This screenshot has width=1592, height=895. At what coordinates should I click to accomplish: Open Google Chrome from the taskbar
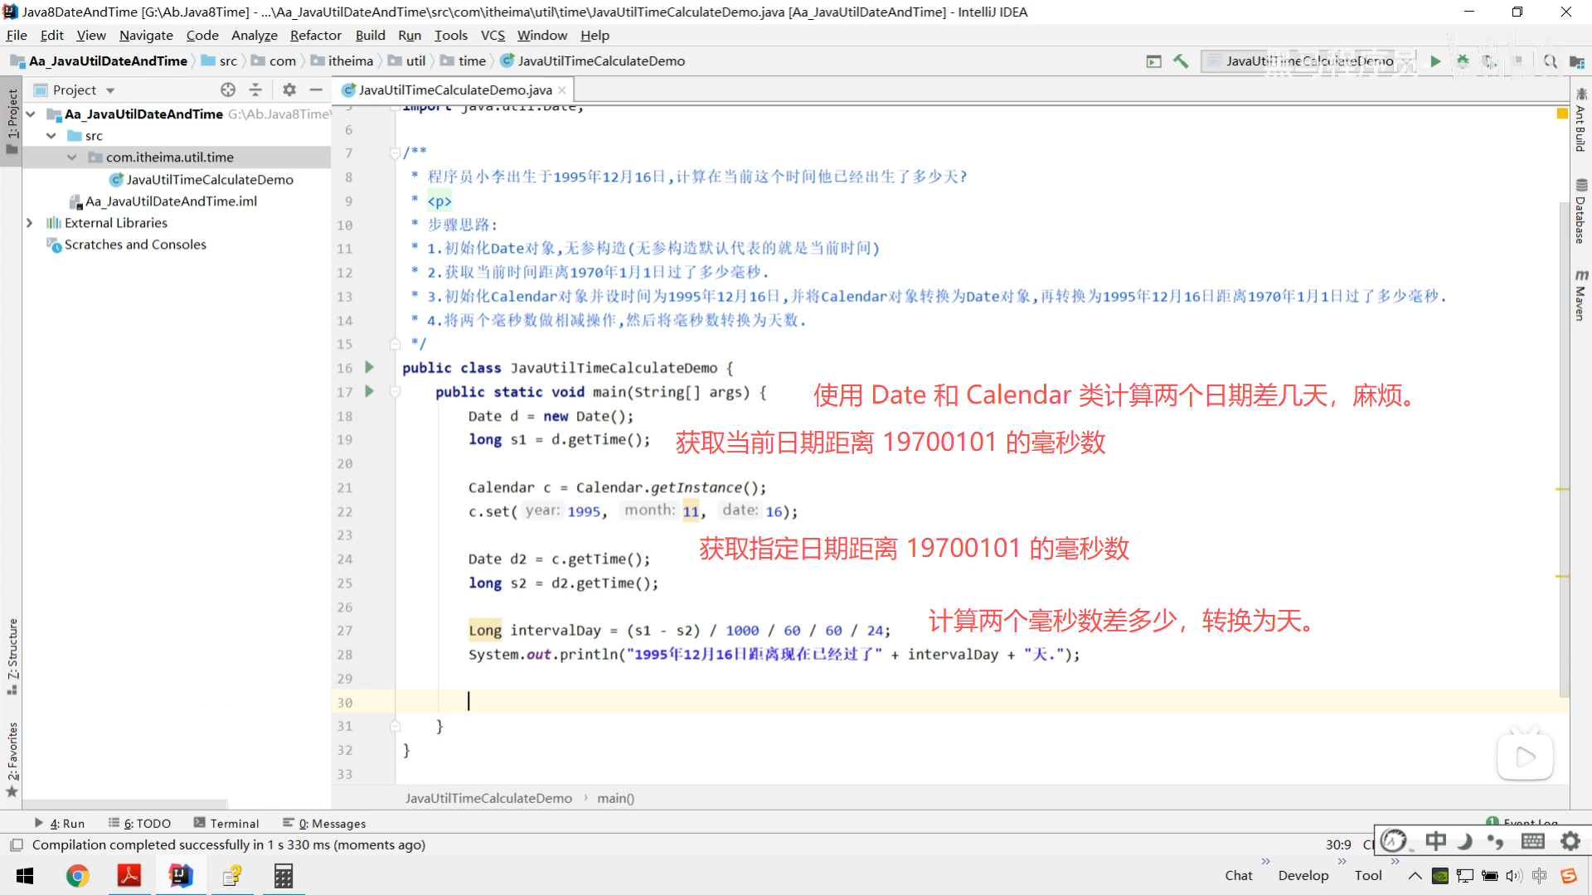tap(78, 875)
